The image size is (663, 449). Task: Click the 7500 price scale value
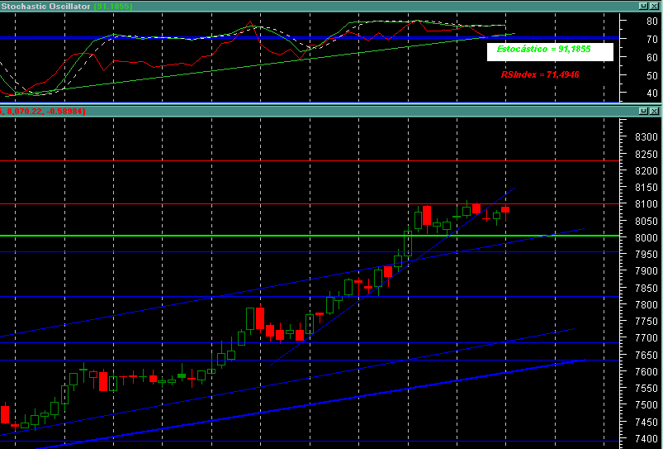click(646, 405)
